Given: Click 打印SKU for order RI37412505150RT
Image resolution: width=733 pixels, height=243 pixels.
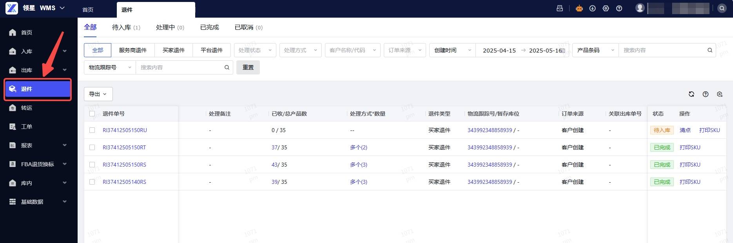Looking at the screenshot, I should pyautogui.click(x=690, y=147).
